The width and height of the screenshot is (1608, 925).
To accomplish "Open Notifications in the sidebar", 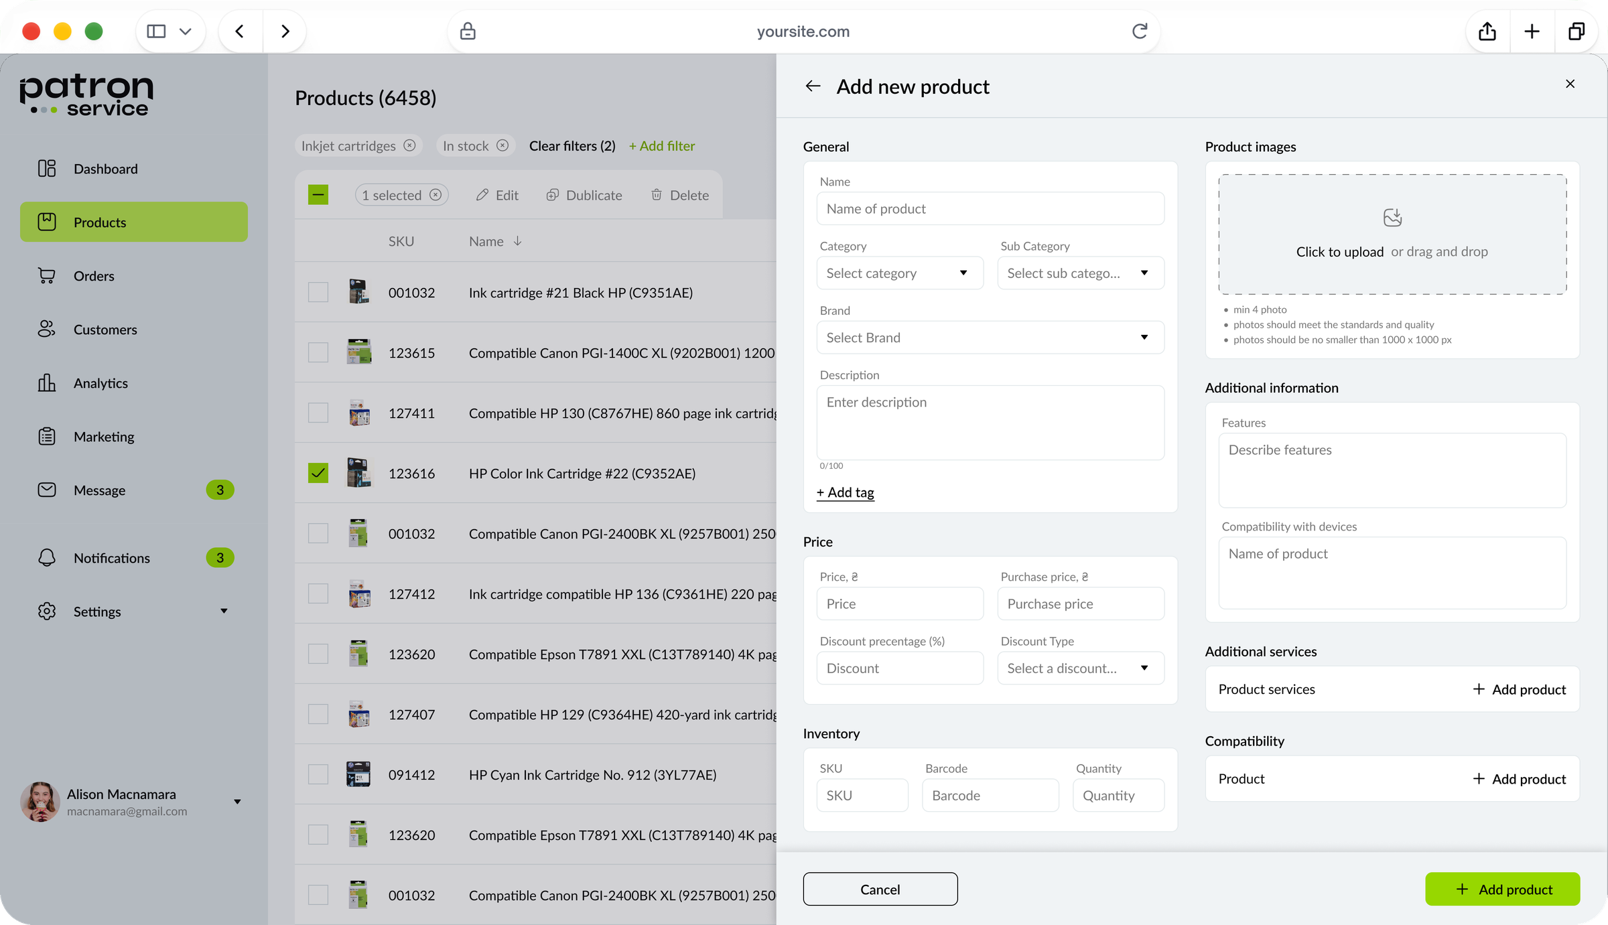I will tap(134, 558).
